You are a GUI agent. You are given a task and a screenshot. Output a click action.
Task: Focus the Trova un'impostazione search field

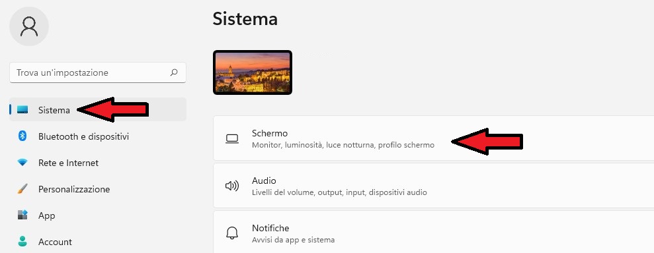(x=98, y=72)
